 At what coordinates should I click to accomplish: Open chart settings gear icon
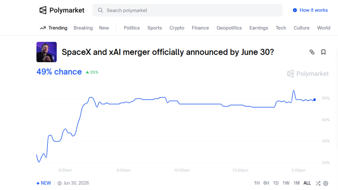tap(326, 183)
